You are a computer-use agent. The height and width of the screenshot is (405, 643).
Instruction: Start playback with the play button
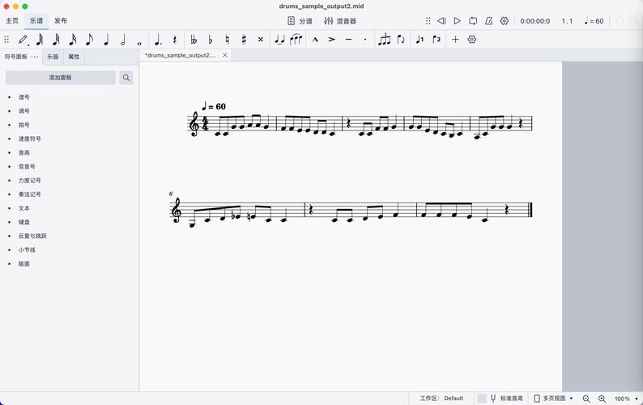(458, 21)
